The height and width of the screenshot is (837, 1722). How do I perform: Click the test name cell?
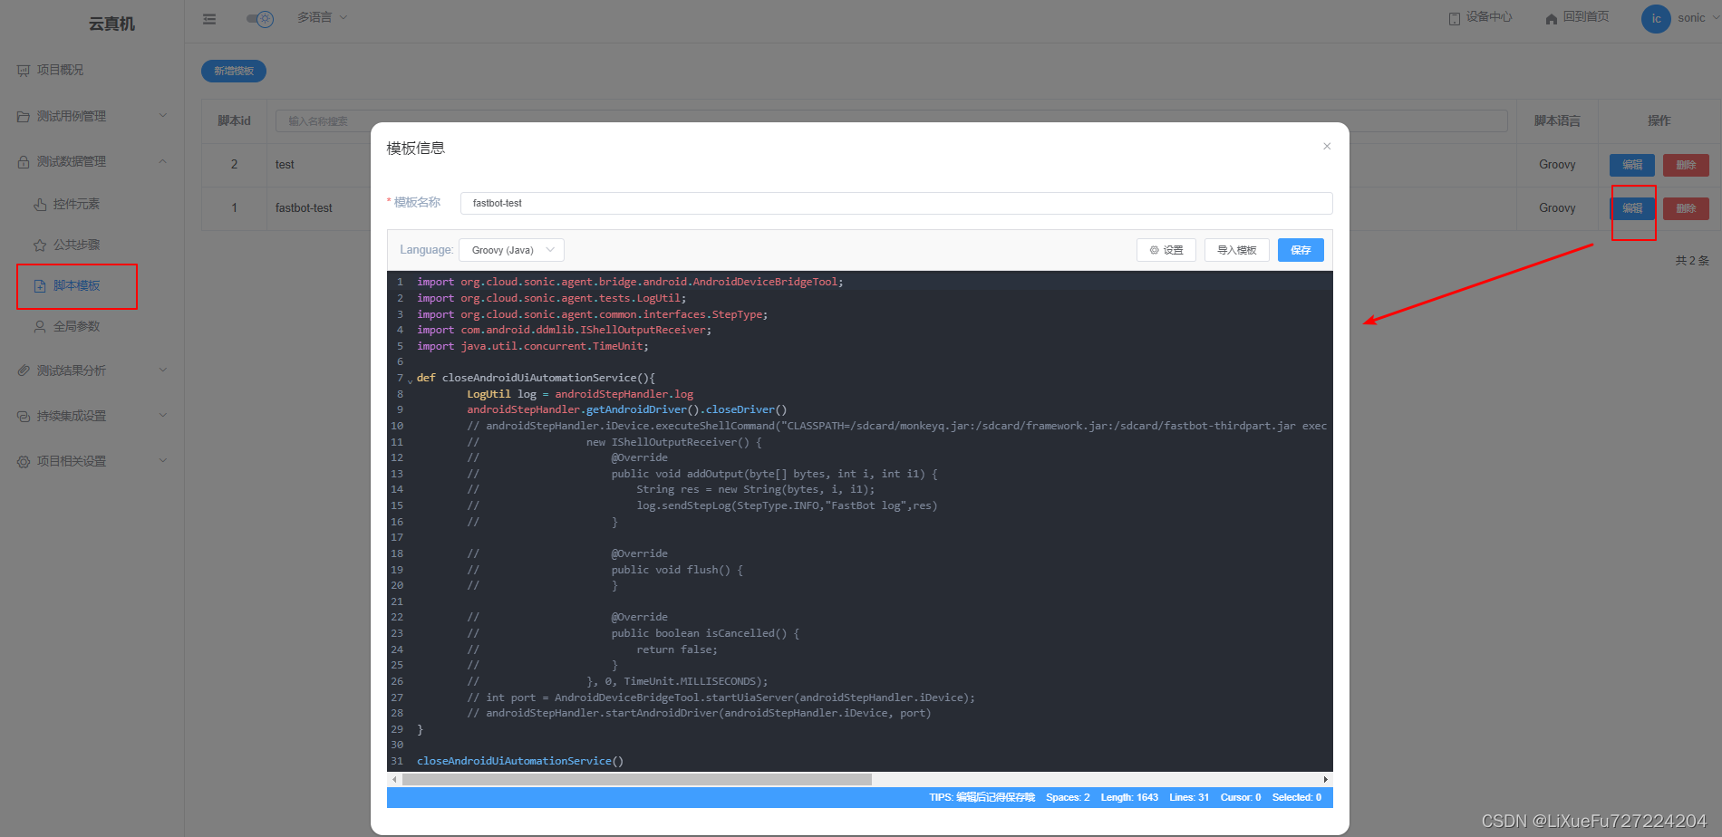pos(285,165)
